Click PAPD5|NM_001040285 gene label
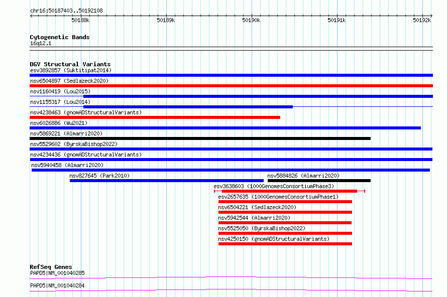This screenshot has width=447, height=297. pyautogui.click(x=57, y=273)
